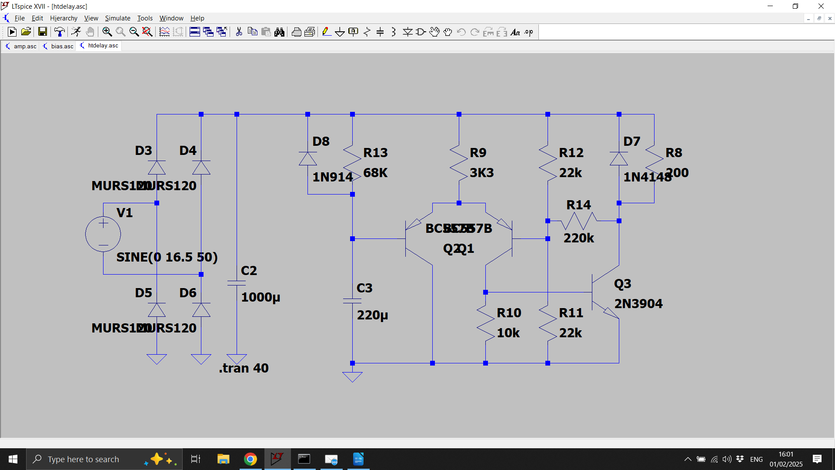Place a capacitor using the toolbar
Screen dimensions: 835x470
(381, 32)
